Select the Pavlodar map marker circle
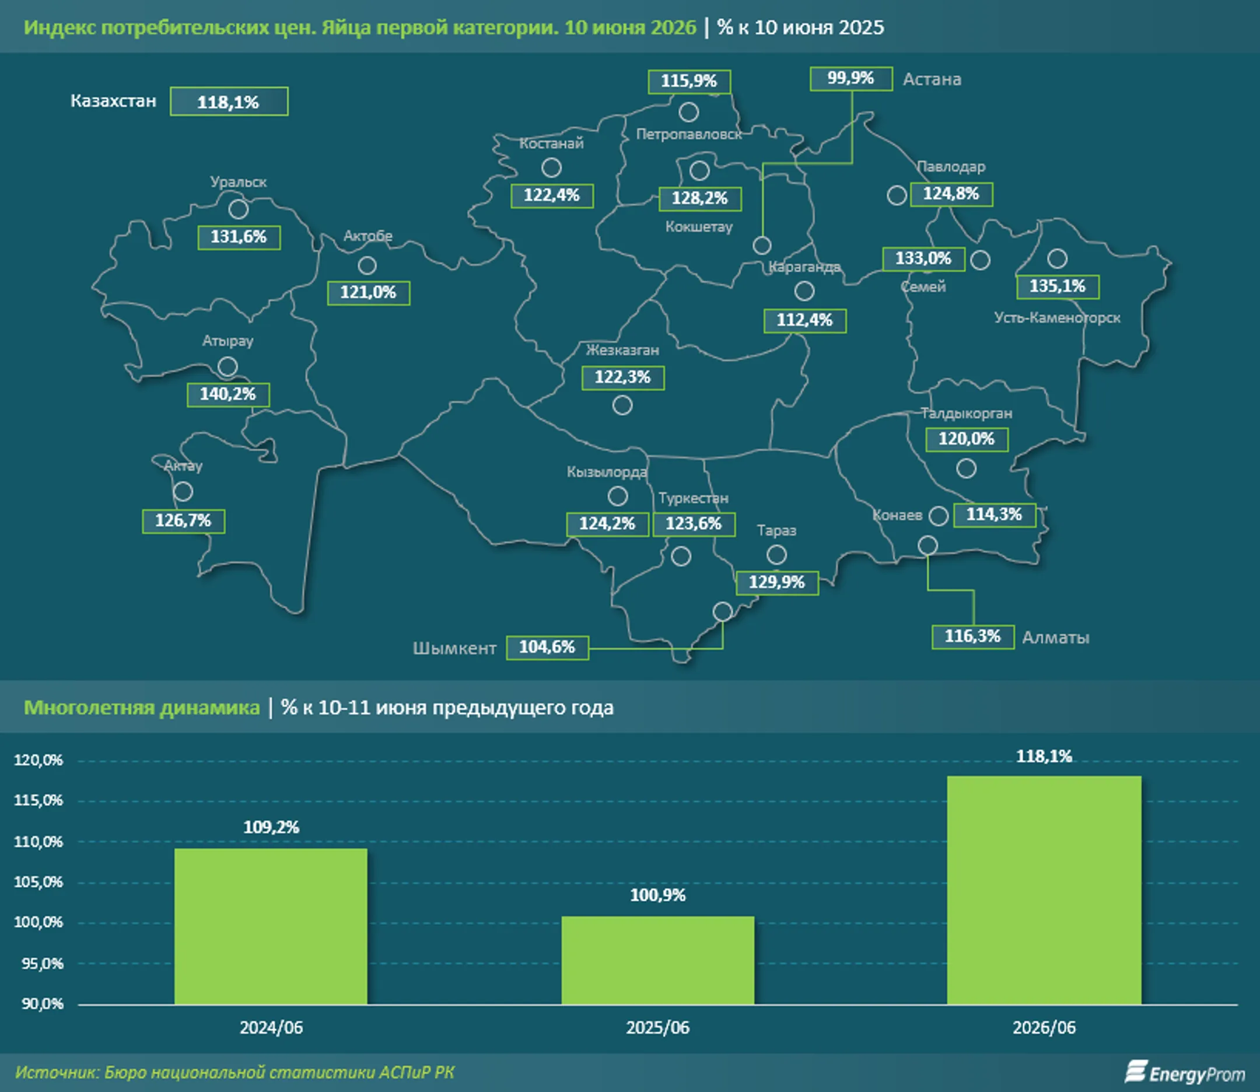 (x=897, y=195)
